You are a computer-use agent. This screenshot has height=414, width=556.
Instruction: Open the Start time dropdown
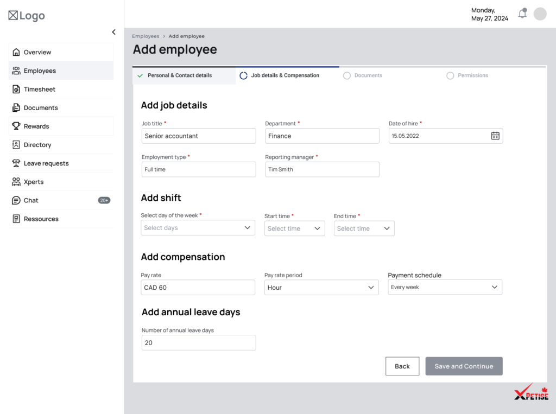click(x=294, y=228)
